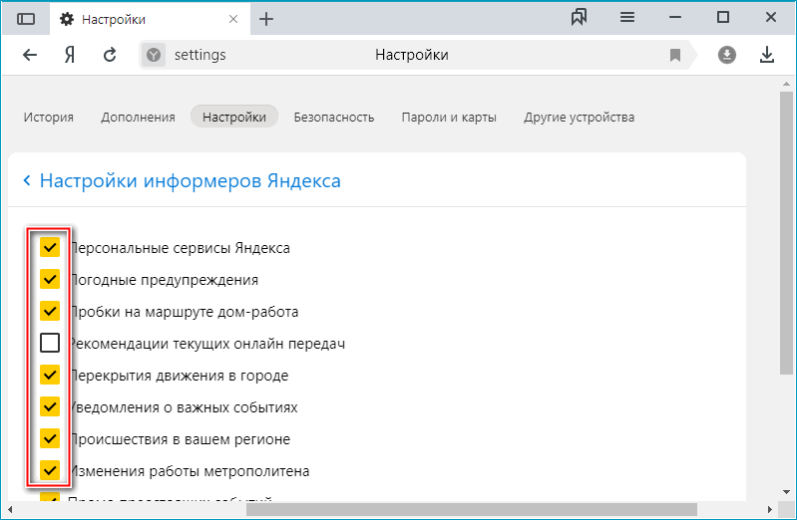Click the scroll right arrow
Viewport: 797px width, 520px height.
click(x=769, y=509)
